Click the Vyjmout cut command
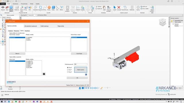Screen dimensions: 184x103 point(99,7)
